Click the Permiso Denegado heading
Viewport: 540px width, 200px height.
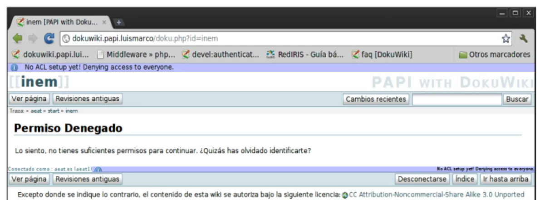(x=68, y=128)
